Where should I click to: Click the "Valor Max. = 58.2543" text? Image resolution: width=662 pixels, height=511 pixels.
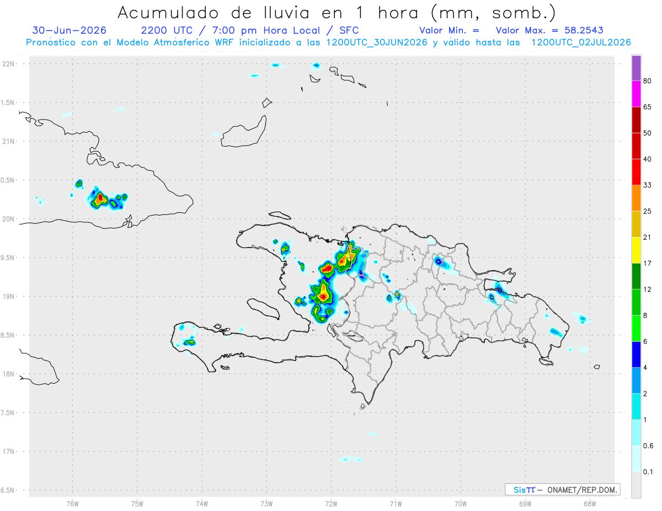pos(549,30)
